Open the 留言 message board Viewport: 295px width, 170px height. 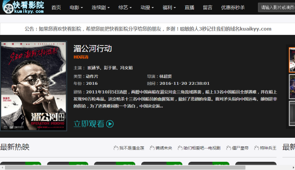pos(208,7)
